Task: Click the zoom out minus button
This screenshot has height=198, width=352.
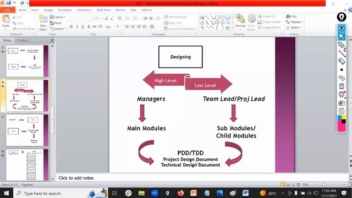Action: point(312,185)
